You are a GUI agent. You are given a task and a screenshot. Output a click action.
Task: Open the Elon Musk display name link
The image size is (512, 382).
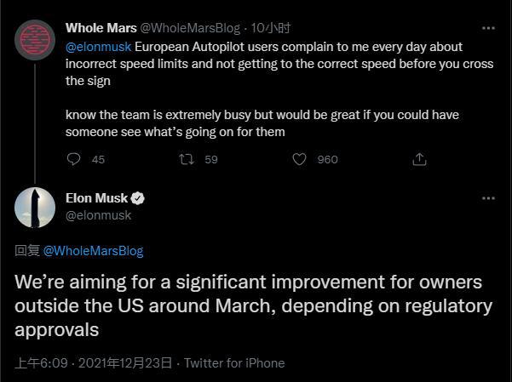tap(96, 198)
